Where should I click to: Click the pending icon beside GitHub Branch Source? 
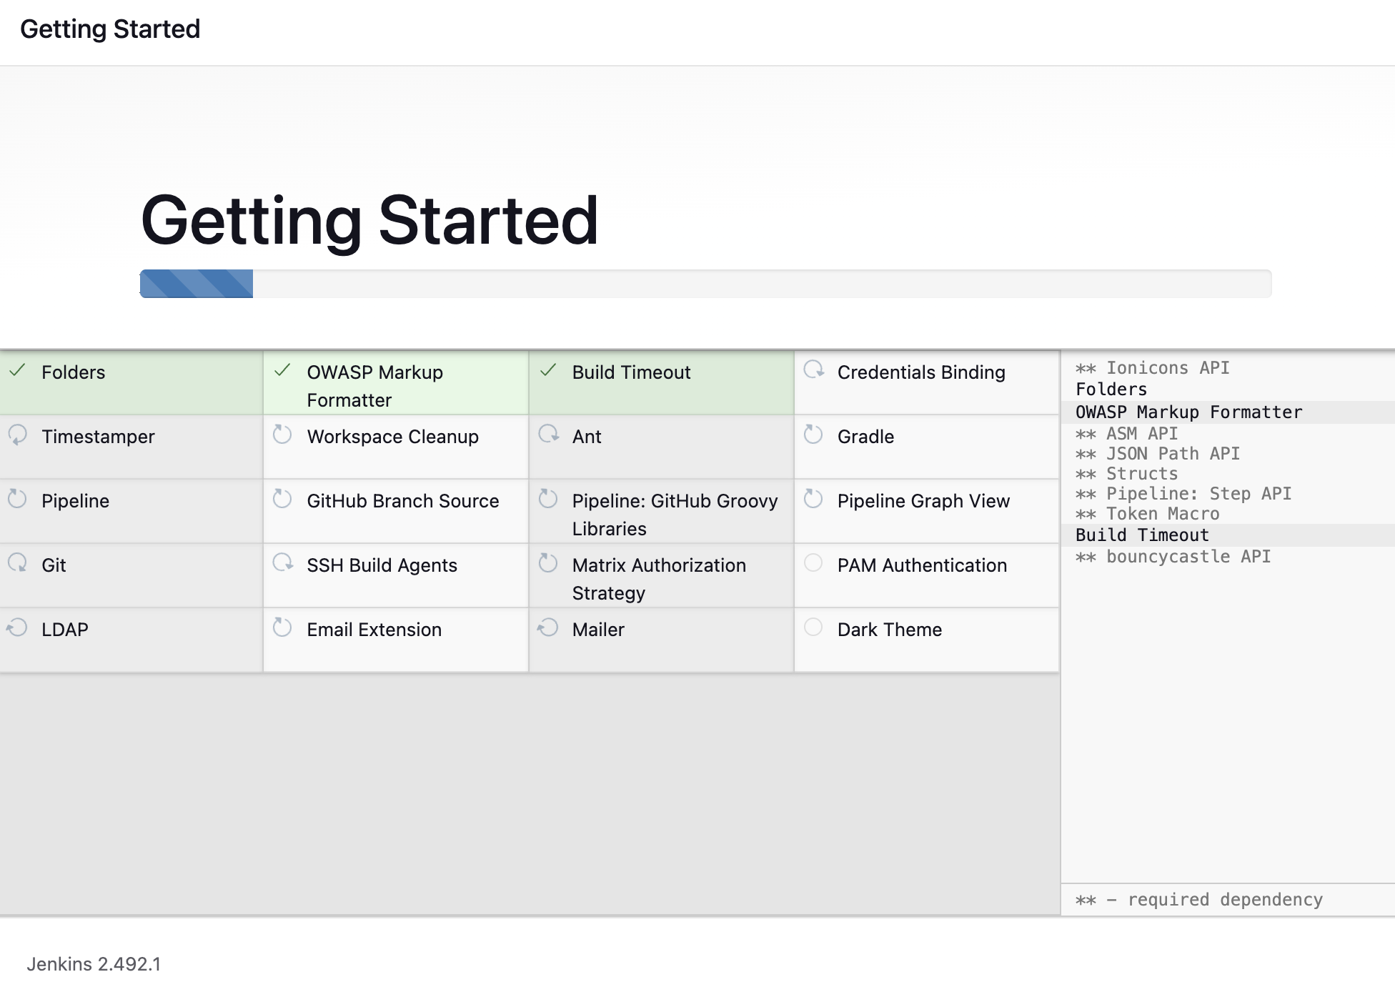[283, 498]
